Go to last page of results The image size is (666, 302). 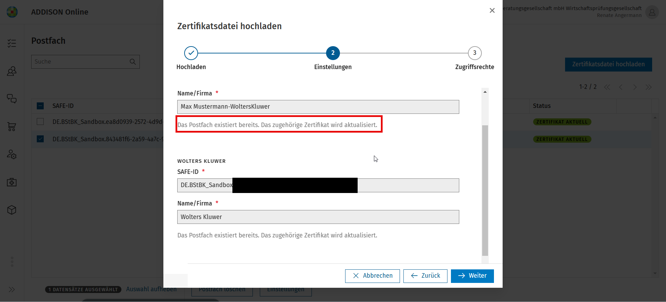click(649, 87)
